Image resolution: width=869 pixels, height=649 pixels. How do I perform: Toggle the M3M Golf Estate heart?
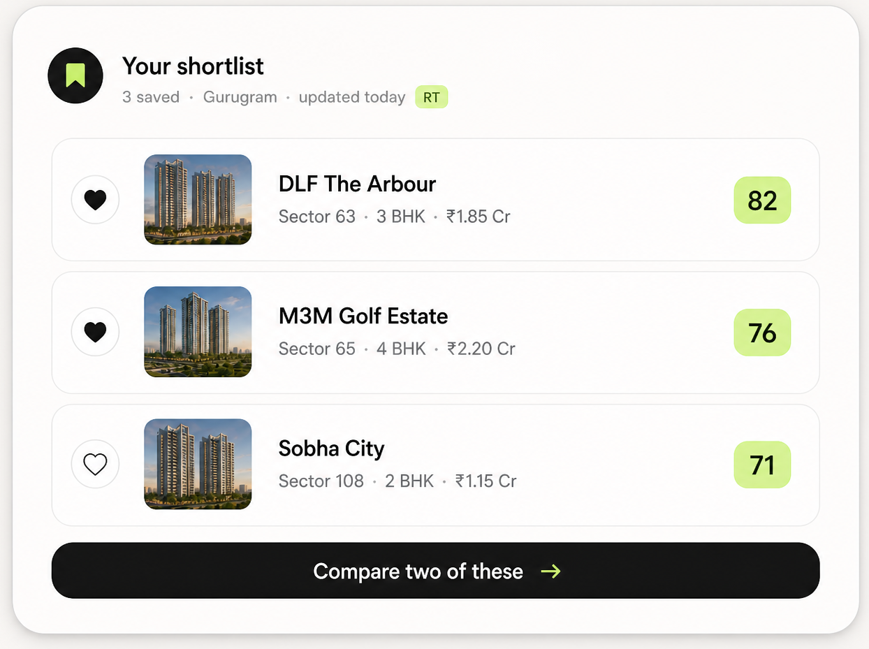(95, 332)
